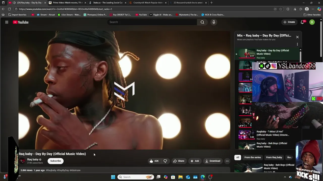
Task: Open Outlook from the taskbar
Action: click(188, 177)
